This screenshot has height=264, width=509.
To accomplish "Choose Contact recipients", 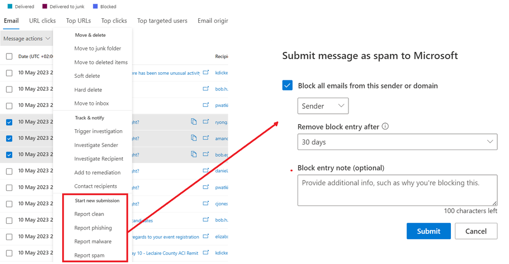I will pyautogui.click(x=95, y=186).
